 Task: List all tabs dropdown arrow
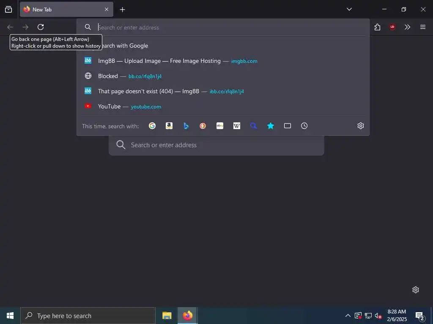point(349,9)
